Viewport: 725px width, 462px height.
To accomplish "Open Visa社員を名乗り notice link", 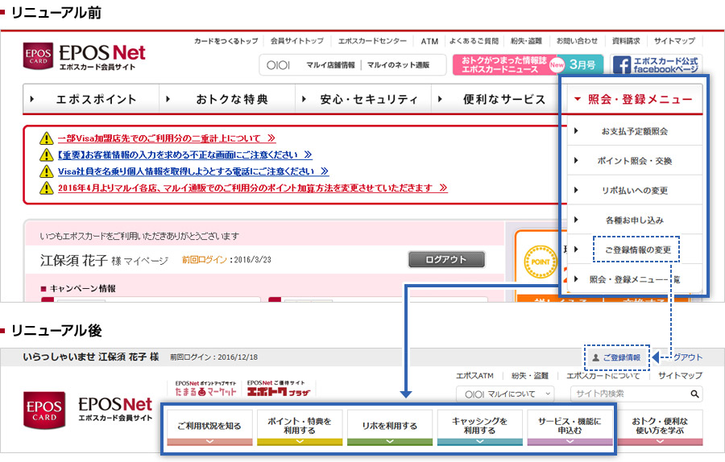I will [x=193, y=171].
